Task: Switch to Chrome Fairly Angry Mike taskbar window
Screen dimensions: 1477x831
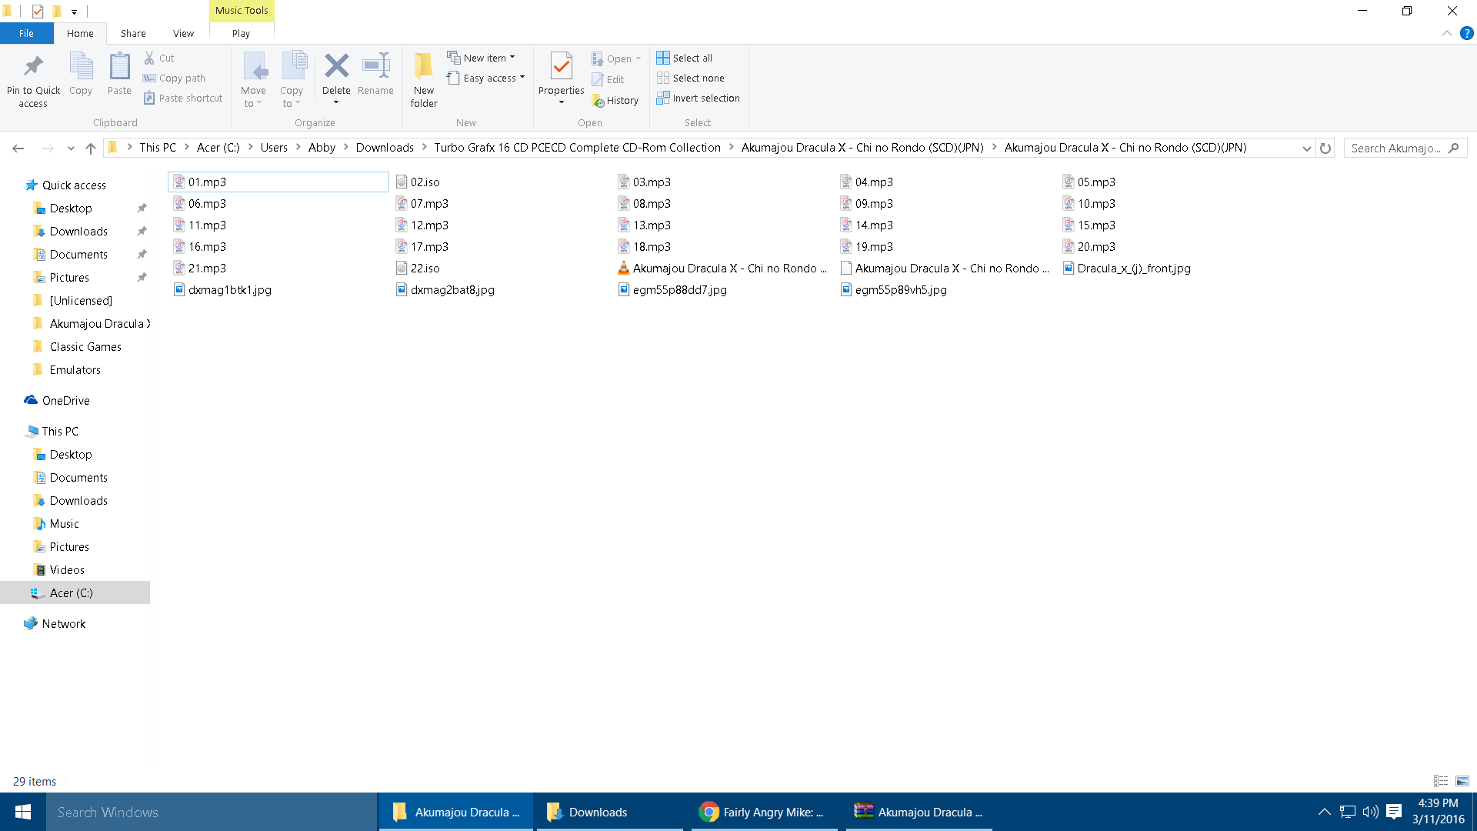Action: click(x=764, y=812)
